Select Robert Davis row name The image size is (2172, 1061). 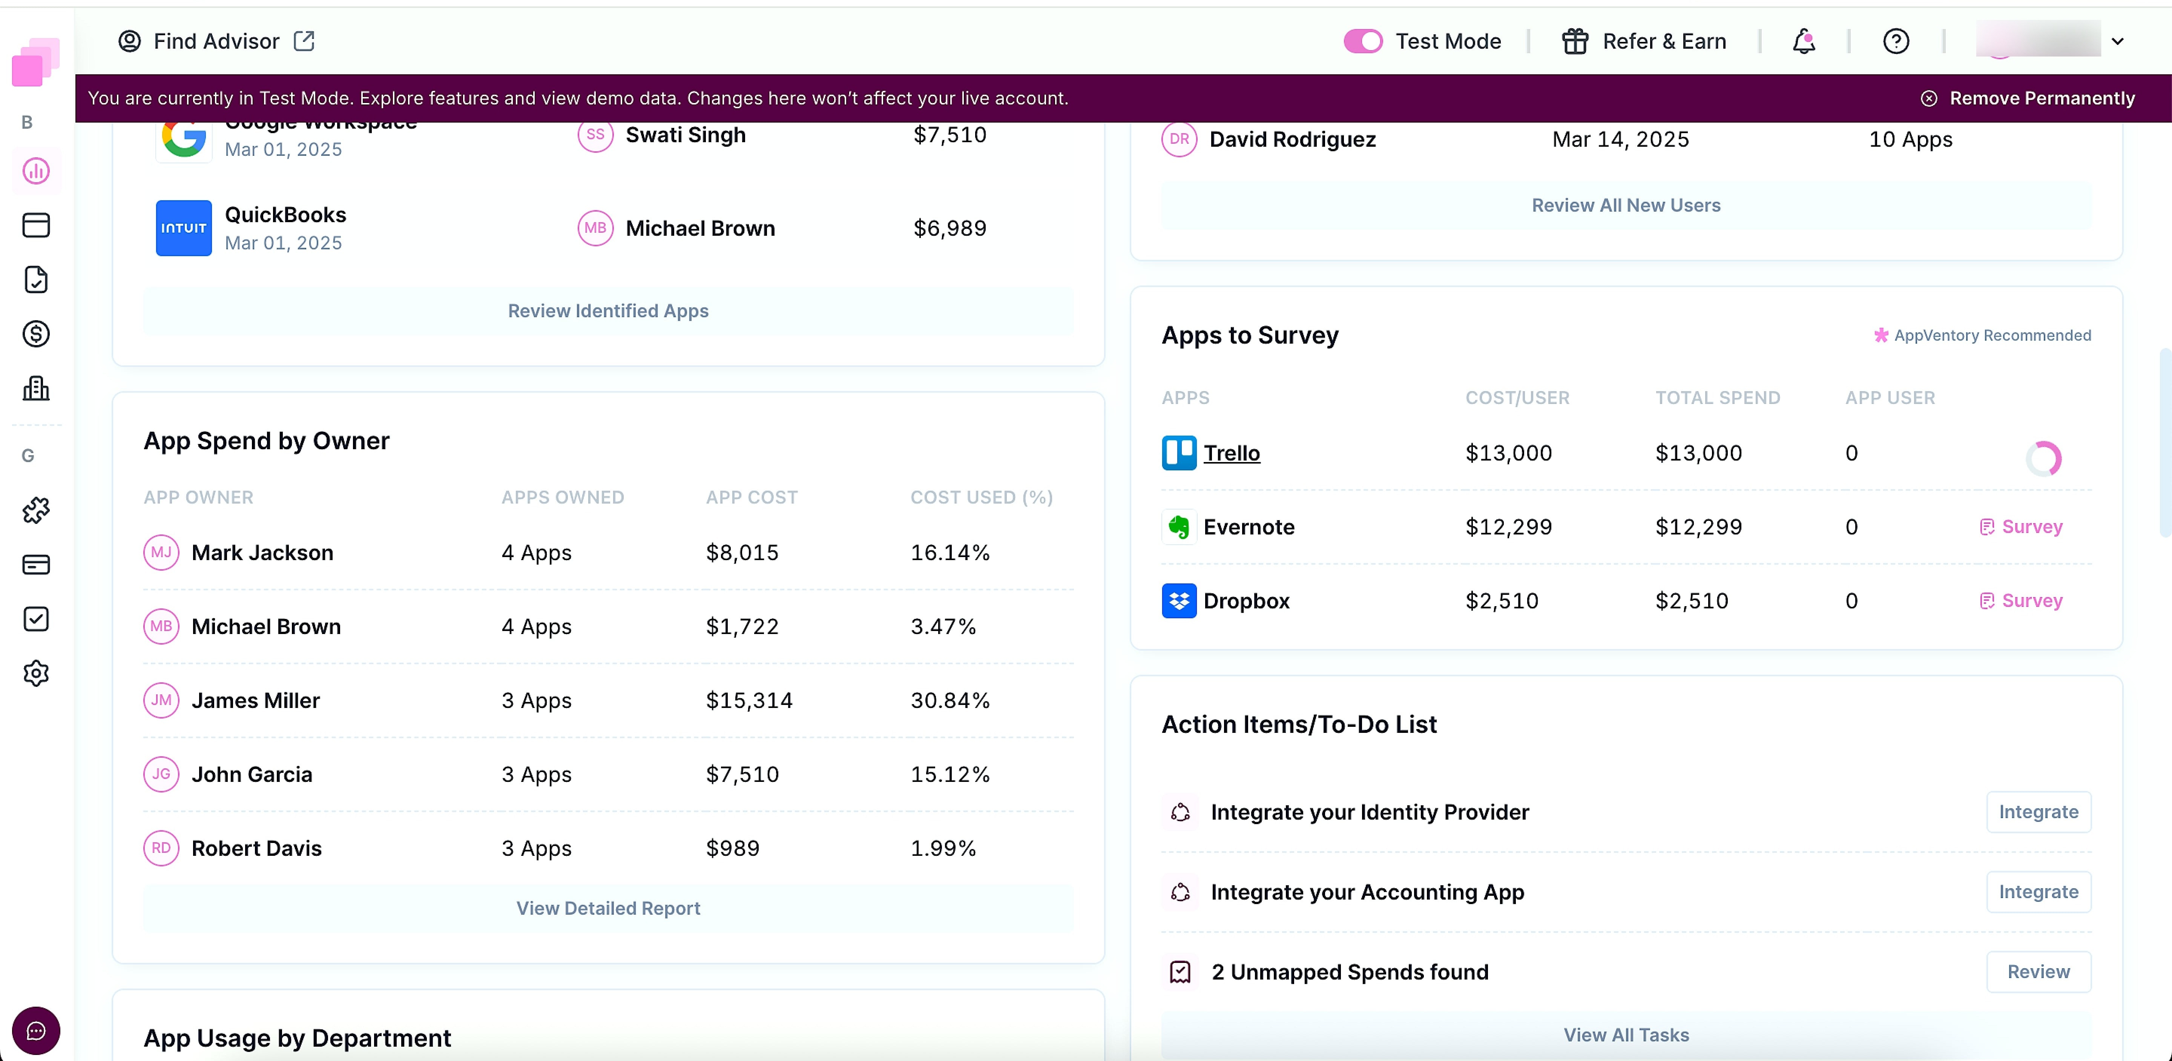tap(256, 849)
